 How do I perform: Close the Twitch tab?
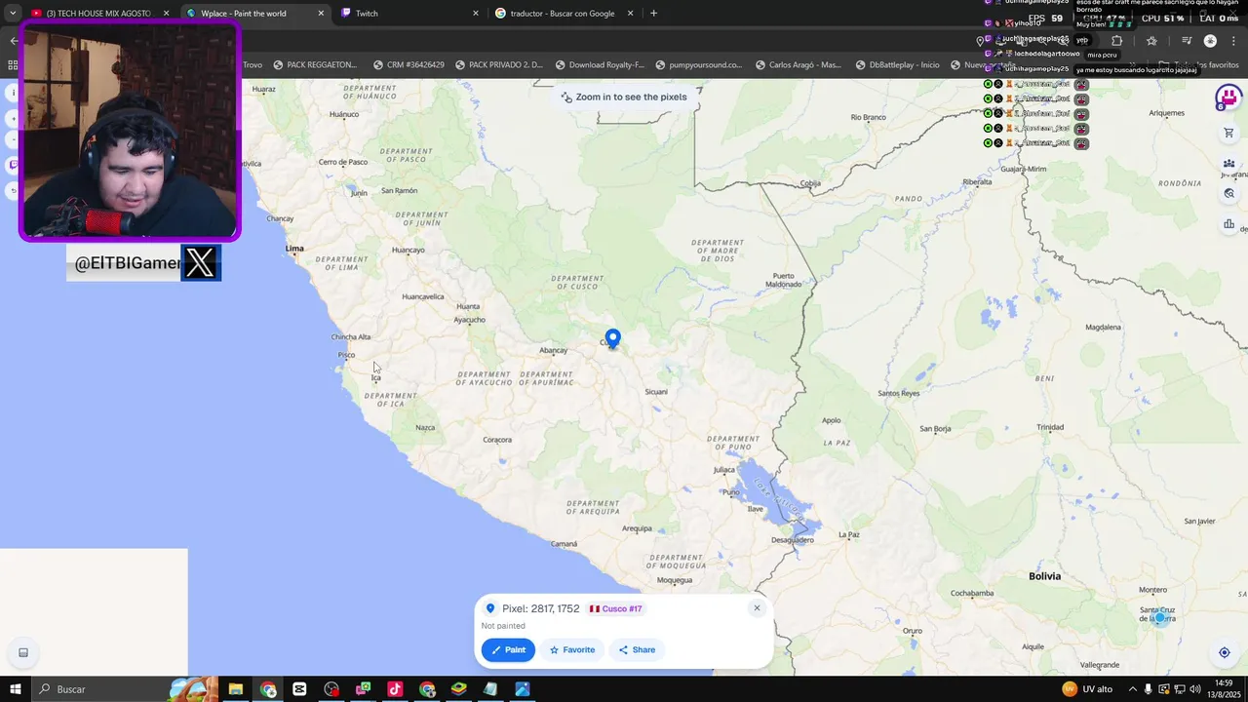click(x=476, y=14)
